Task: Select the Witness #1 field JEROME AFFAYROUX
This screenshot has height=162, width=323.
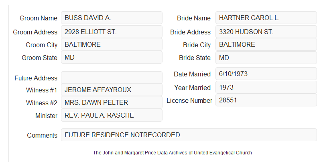Action: (x=112, y=90)
